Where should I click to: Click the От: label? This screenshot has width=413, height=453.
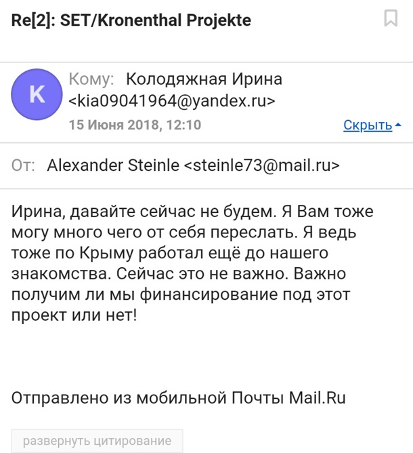tap(24, 166)
